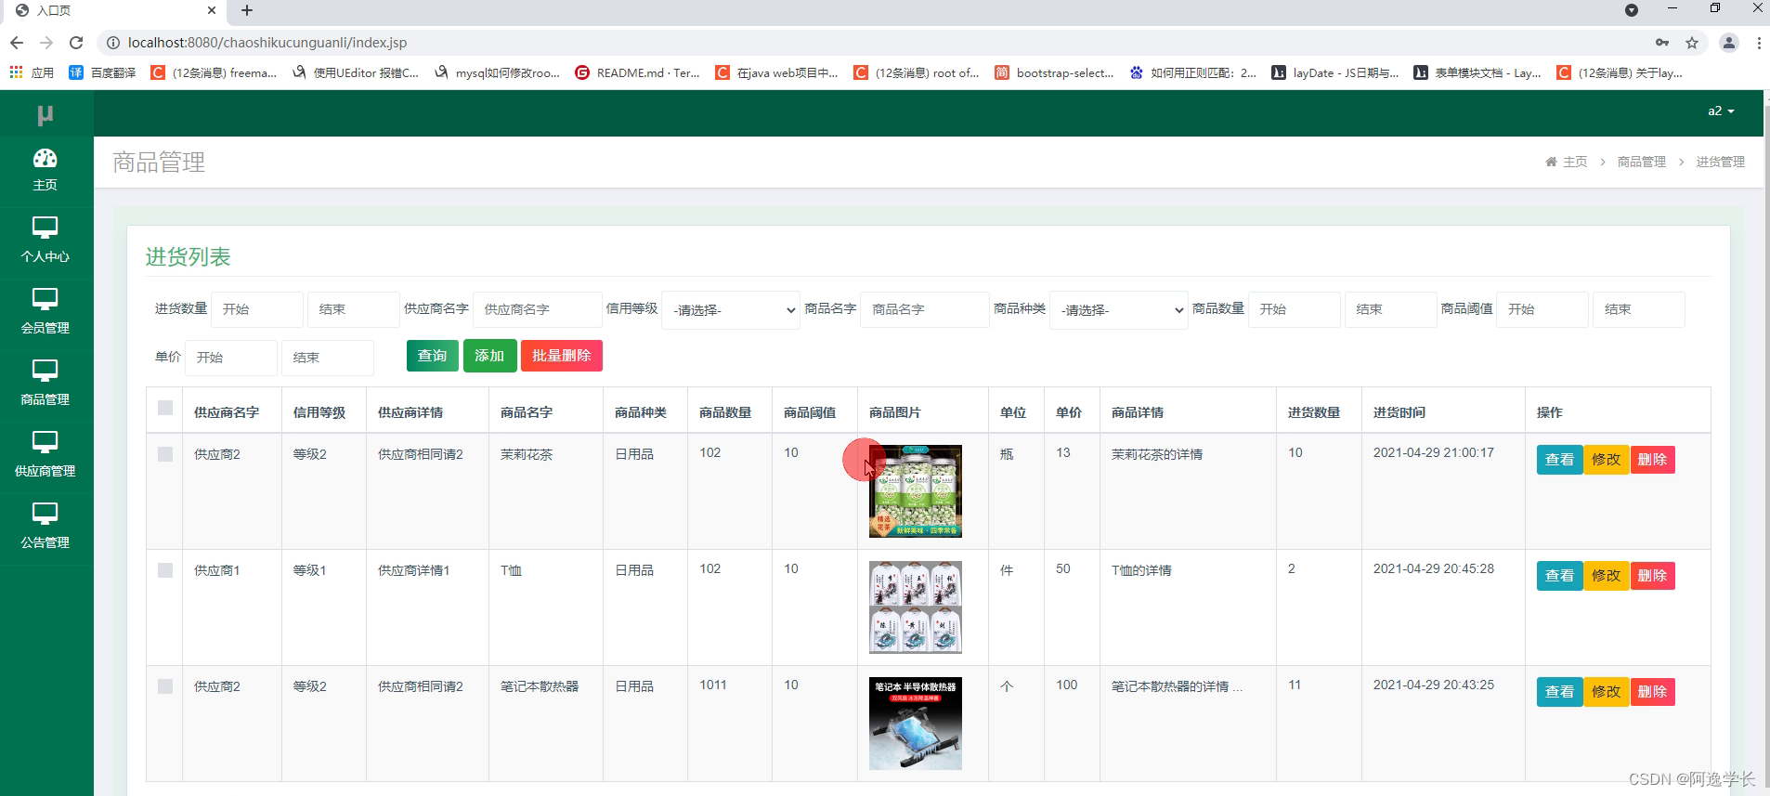Image resolution: width=1770 pixels, height=796 pixels.
Task: Click the logo icon atop the sidebar
Action: pyautogui.click(x=45, y=115)
